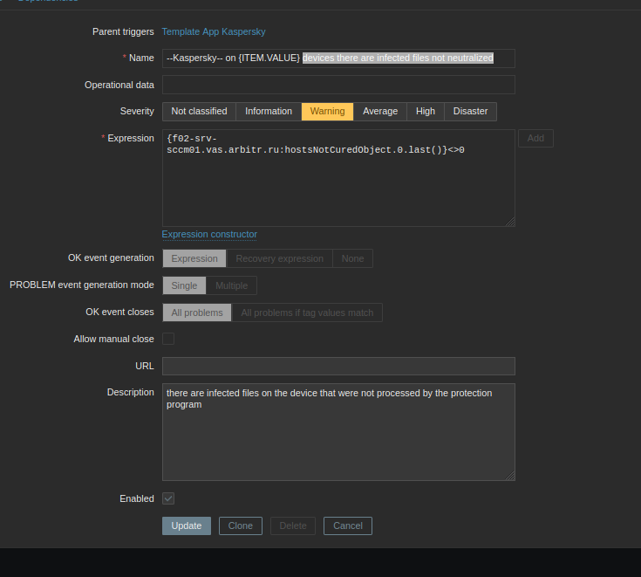641x577 pixels.
Task: Cancel editing the trigger
Action: pos(348,525)
